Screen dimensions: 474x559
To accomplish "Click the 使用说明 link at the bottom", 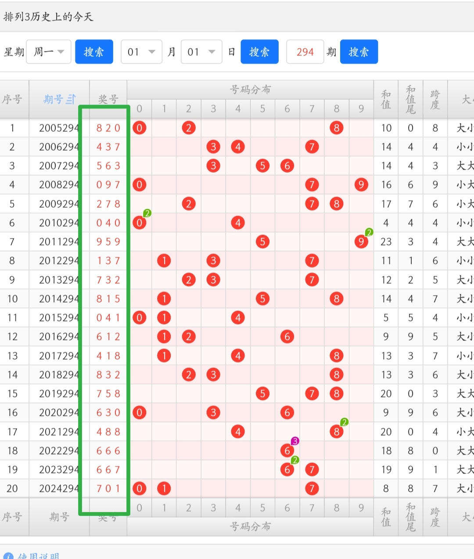I will tap(38, 555).
